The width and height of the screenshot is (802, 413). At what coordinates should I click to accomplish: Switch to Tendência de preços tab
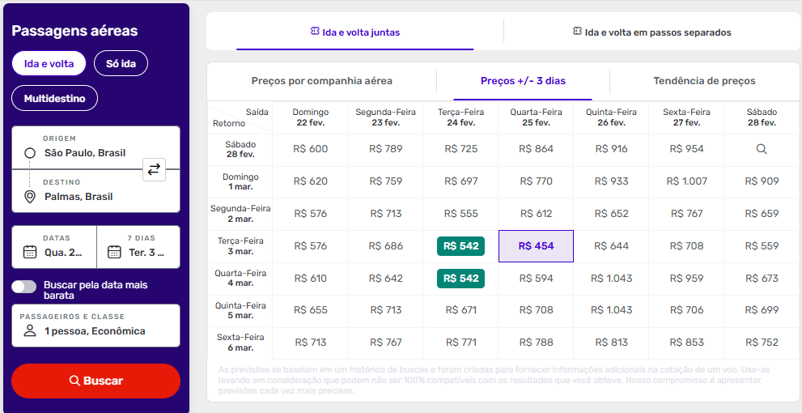click(x=704, y=81)
